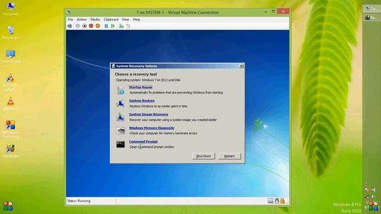The height and width of the screenshot is (214, 381).
Task: Open the Recycle Bin desktop icon
Action: point(11,32)
